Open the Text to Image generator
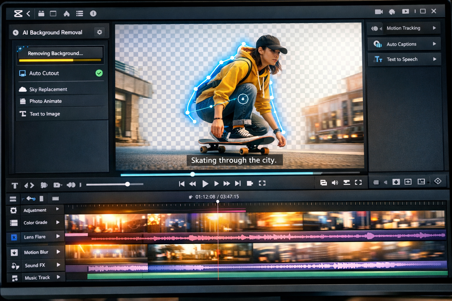452x301 pixels. [44, 114]
